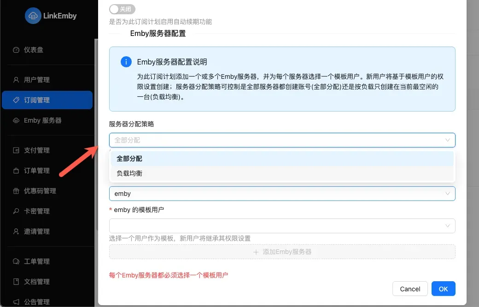
Task: Click the Cancel button
Action: click(x=410, y=289)
